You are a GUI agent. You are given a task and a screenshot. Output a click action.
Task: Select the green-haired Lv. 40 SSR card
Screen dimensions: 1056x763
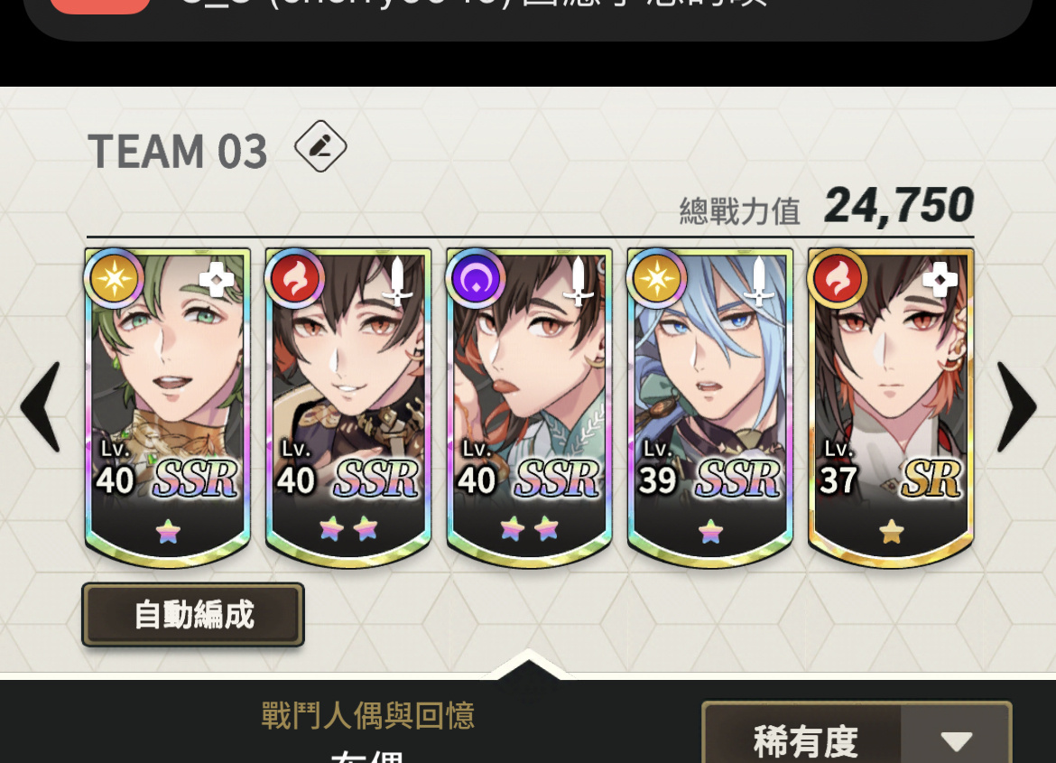[168, 407]
